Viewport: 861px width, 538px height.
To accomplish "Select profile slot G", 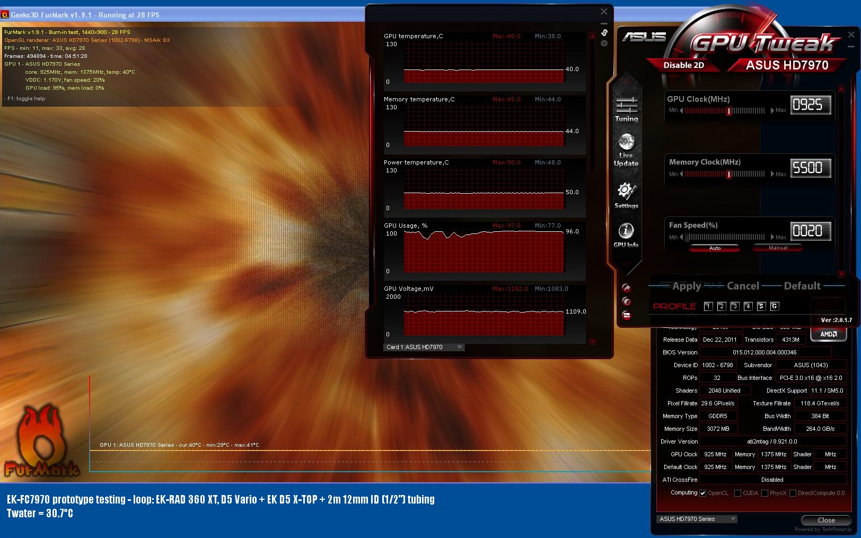I will (x=774, y=306).
